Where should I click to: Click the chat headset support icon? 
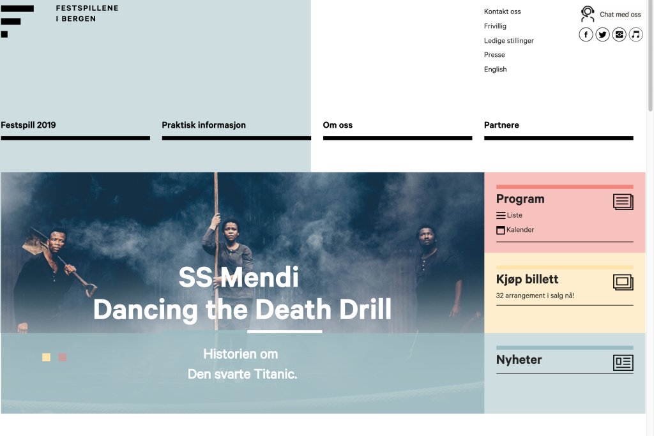coord(588,14)
